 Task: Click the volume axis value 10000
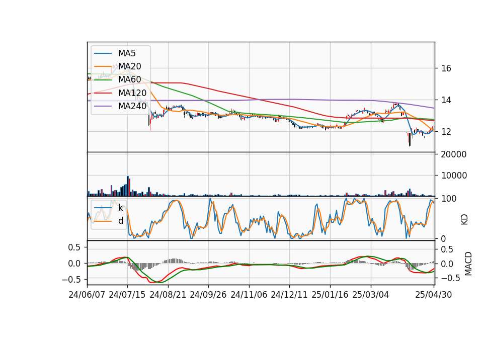tap(454, 176)
